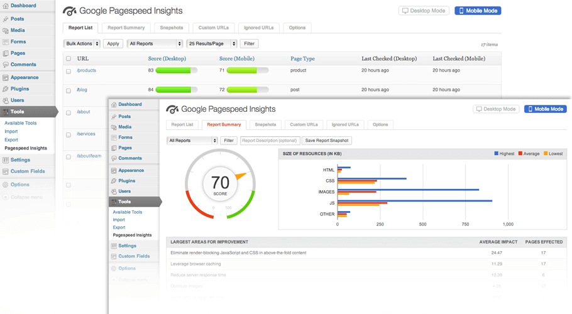Click Users icon in front window sidebar
Screen dimensions: 572x314
coord(114,192)
